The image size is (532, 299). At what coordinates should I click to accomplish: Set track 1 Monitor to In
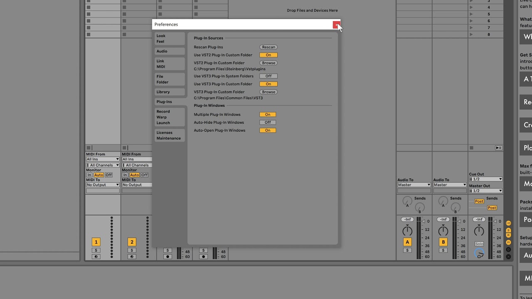coord(89,175)
